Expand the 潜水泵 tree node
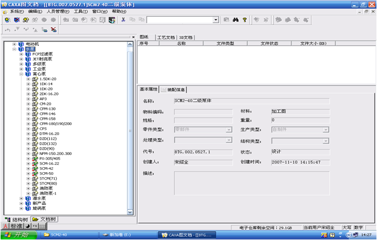This screenshot has width=377, height=240. (21, 198)
